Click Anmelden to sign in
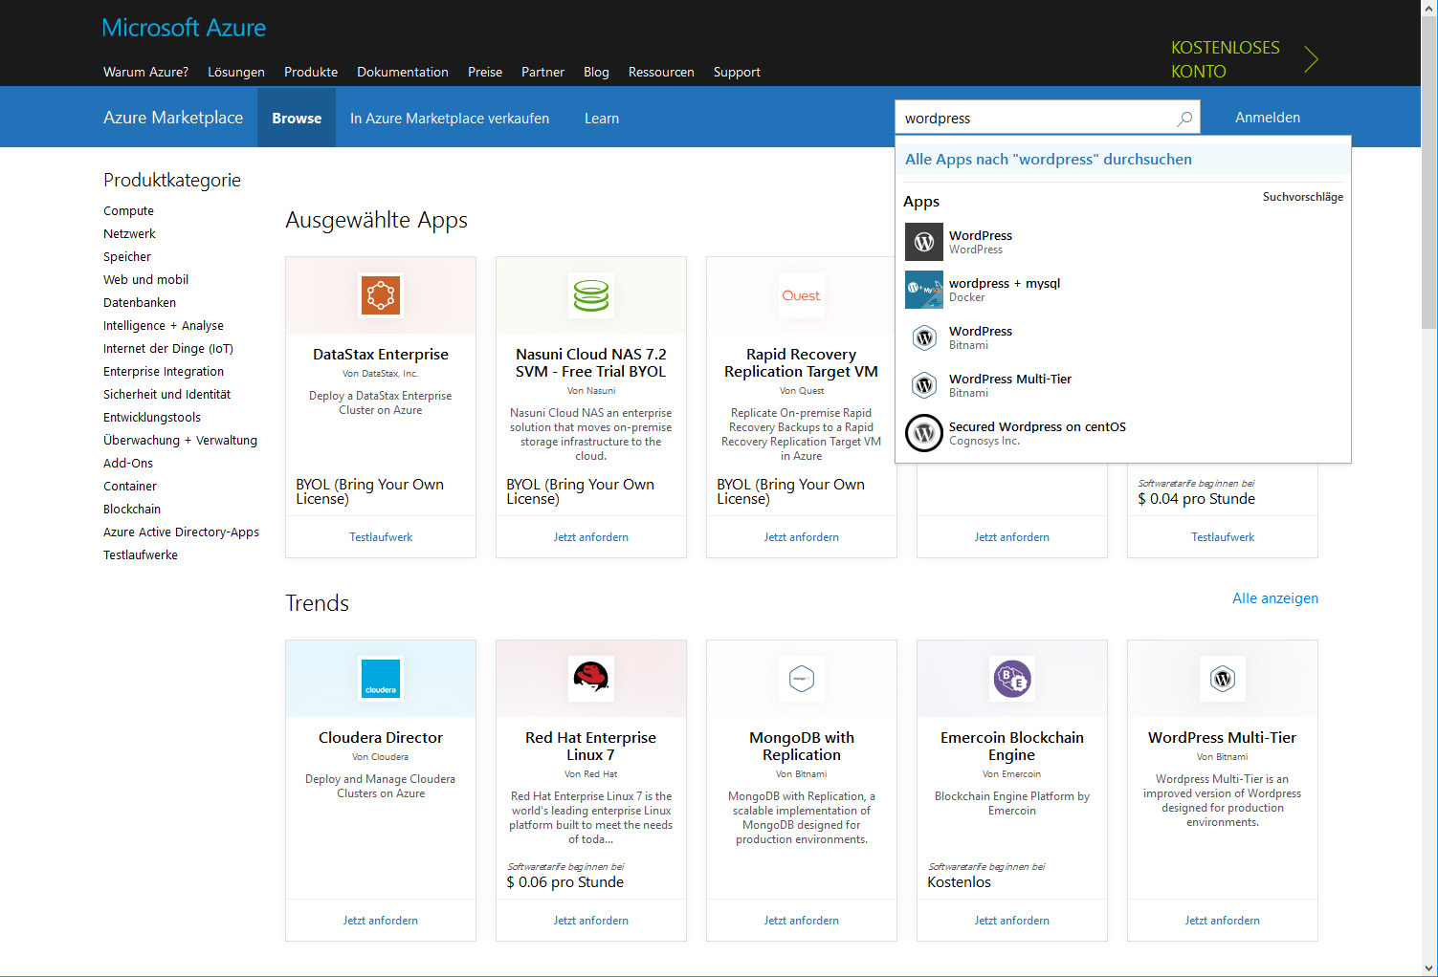The height and width of the screenshot is (977, 1438). 1268,118
